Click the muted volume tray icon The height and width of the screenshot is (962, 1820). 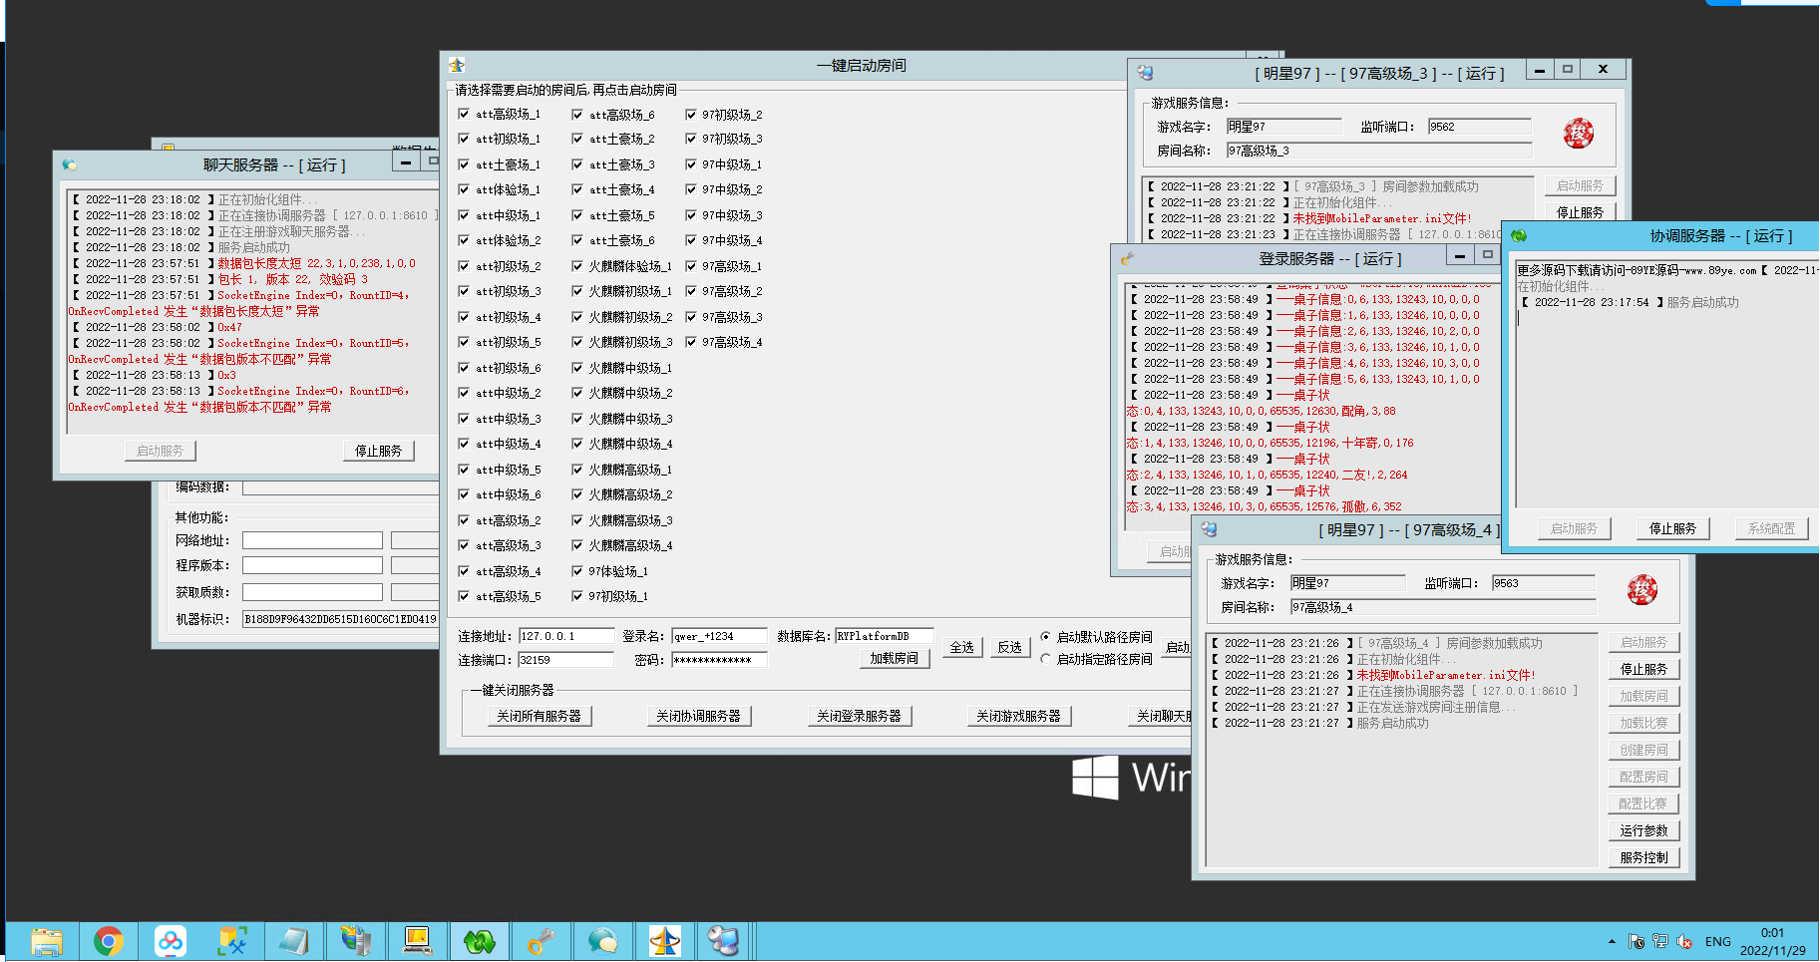tap(1684, 941)
